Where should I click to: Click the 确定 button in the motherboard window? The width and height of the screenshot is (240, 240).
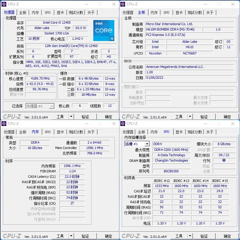(227, 116)
